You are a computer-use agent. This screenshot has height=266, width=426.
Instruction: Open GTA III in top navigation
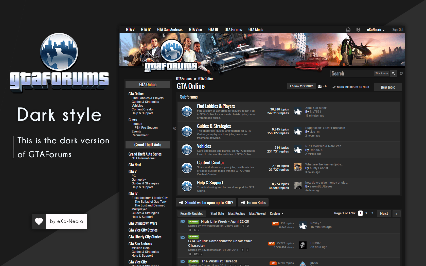[213, 30]
